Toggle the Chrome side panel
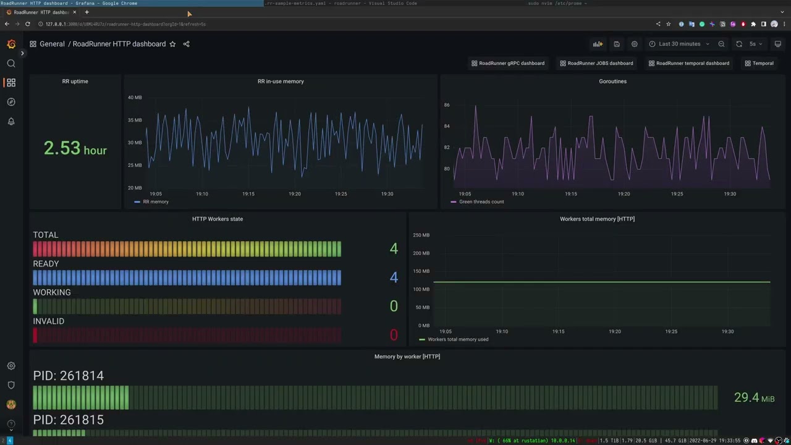This screenshot has height=445, width=791. point(764,24)
